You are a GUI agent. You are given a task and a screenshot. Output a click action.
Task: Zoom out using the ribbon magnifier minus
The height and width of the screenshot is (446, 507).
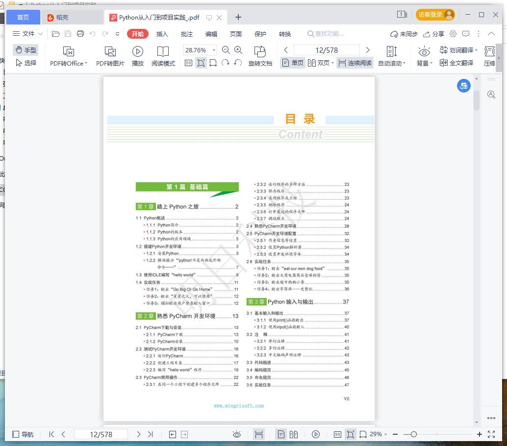[226, 50]
